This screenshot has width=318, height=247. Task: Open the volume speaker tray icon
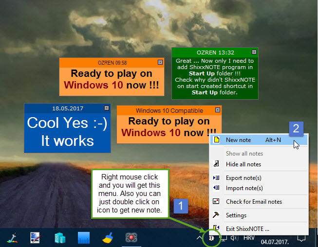click(234, 238)
